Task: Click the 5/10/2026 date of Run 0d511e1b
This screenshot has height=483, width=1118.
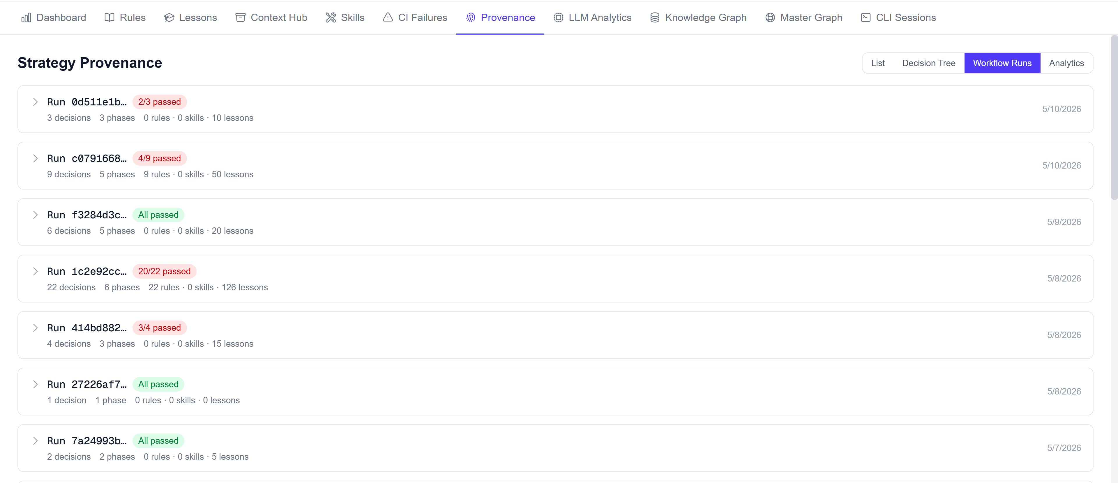Action: pyautogui.click(x=1062, y=109)
